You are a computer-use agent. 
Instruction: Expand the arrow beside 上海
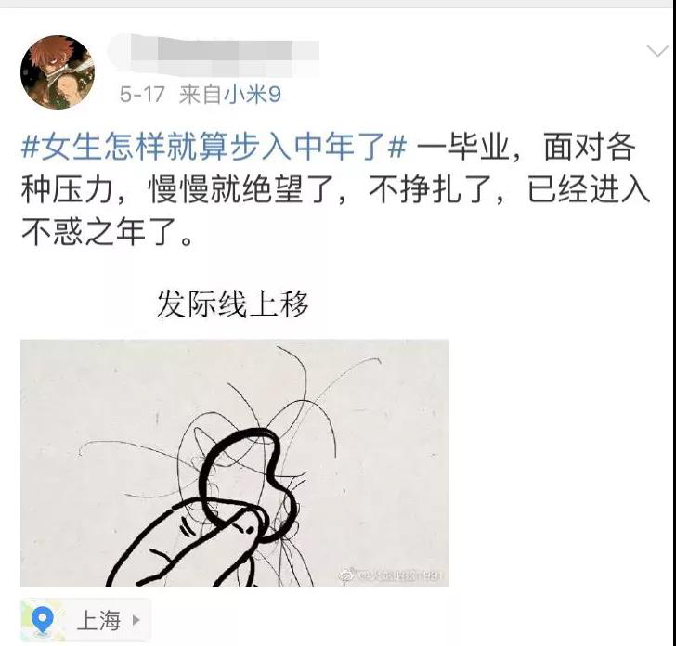pyautogui.click(x=136, y=620)
